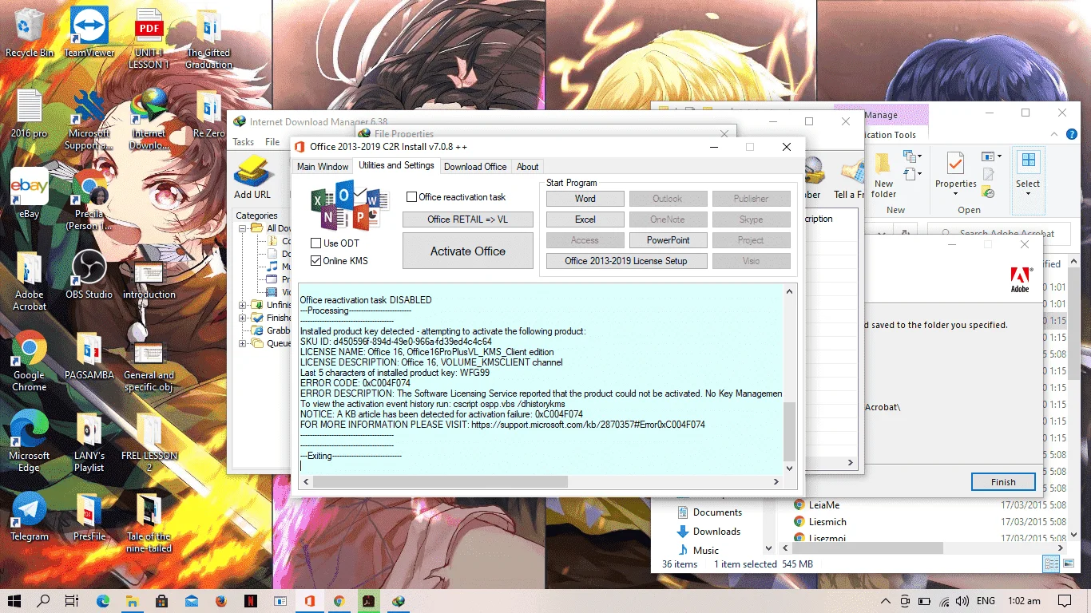Open the Tasks menu in IDM
This screenshot has height=613, width=1091.
pos(244,142)
